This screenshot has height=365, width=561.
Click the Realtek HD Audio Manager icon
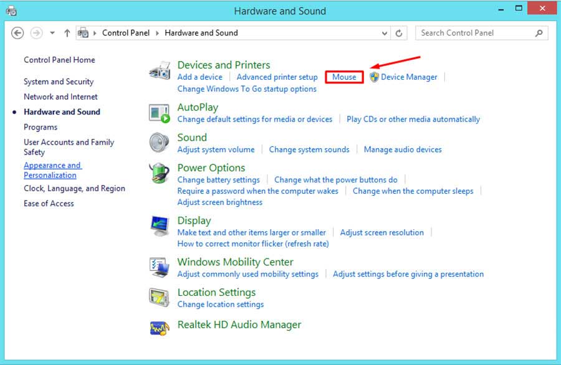(160, 328)
